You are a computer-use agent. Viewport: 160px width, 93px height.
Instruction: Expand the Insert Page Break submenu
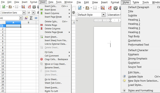(x=69, y=17)
